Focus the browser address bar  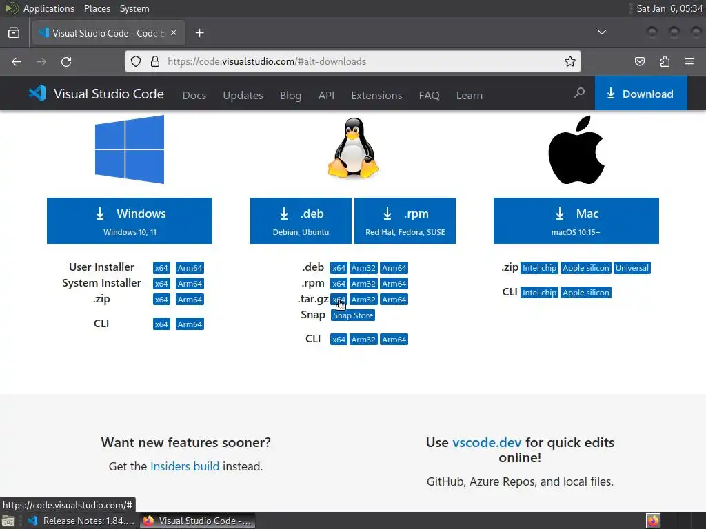tap(352, 61)
